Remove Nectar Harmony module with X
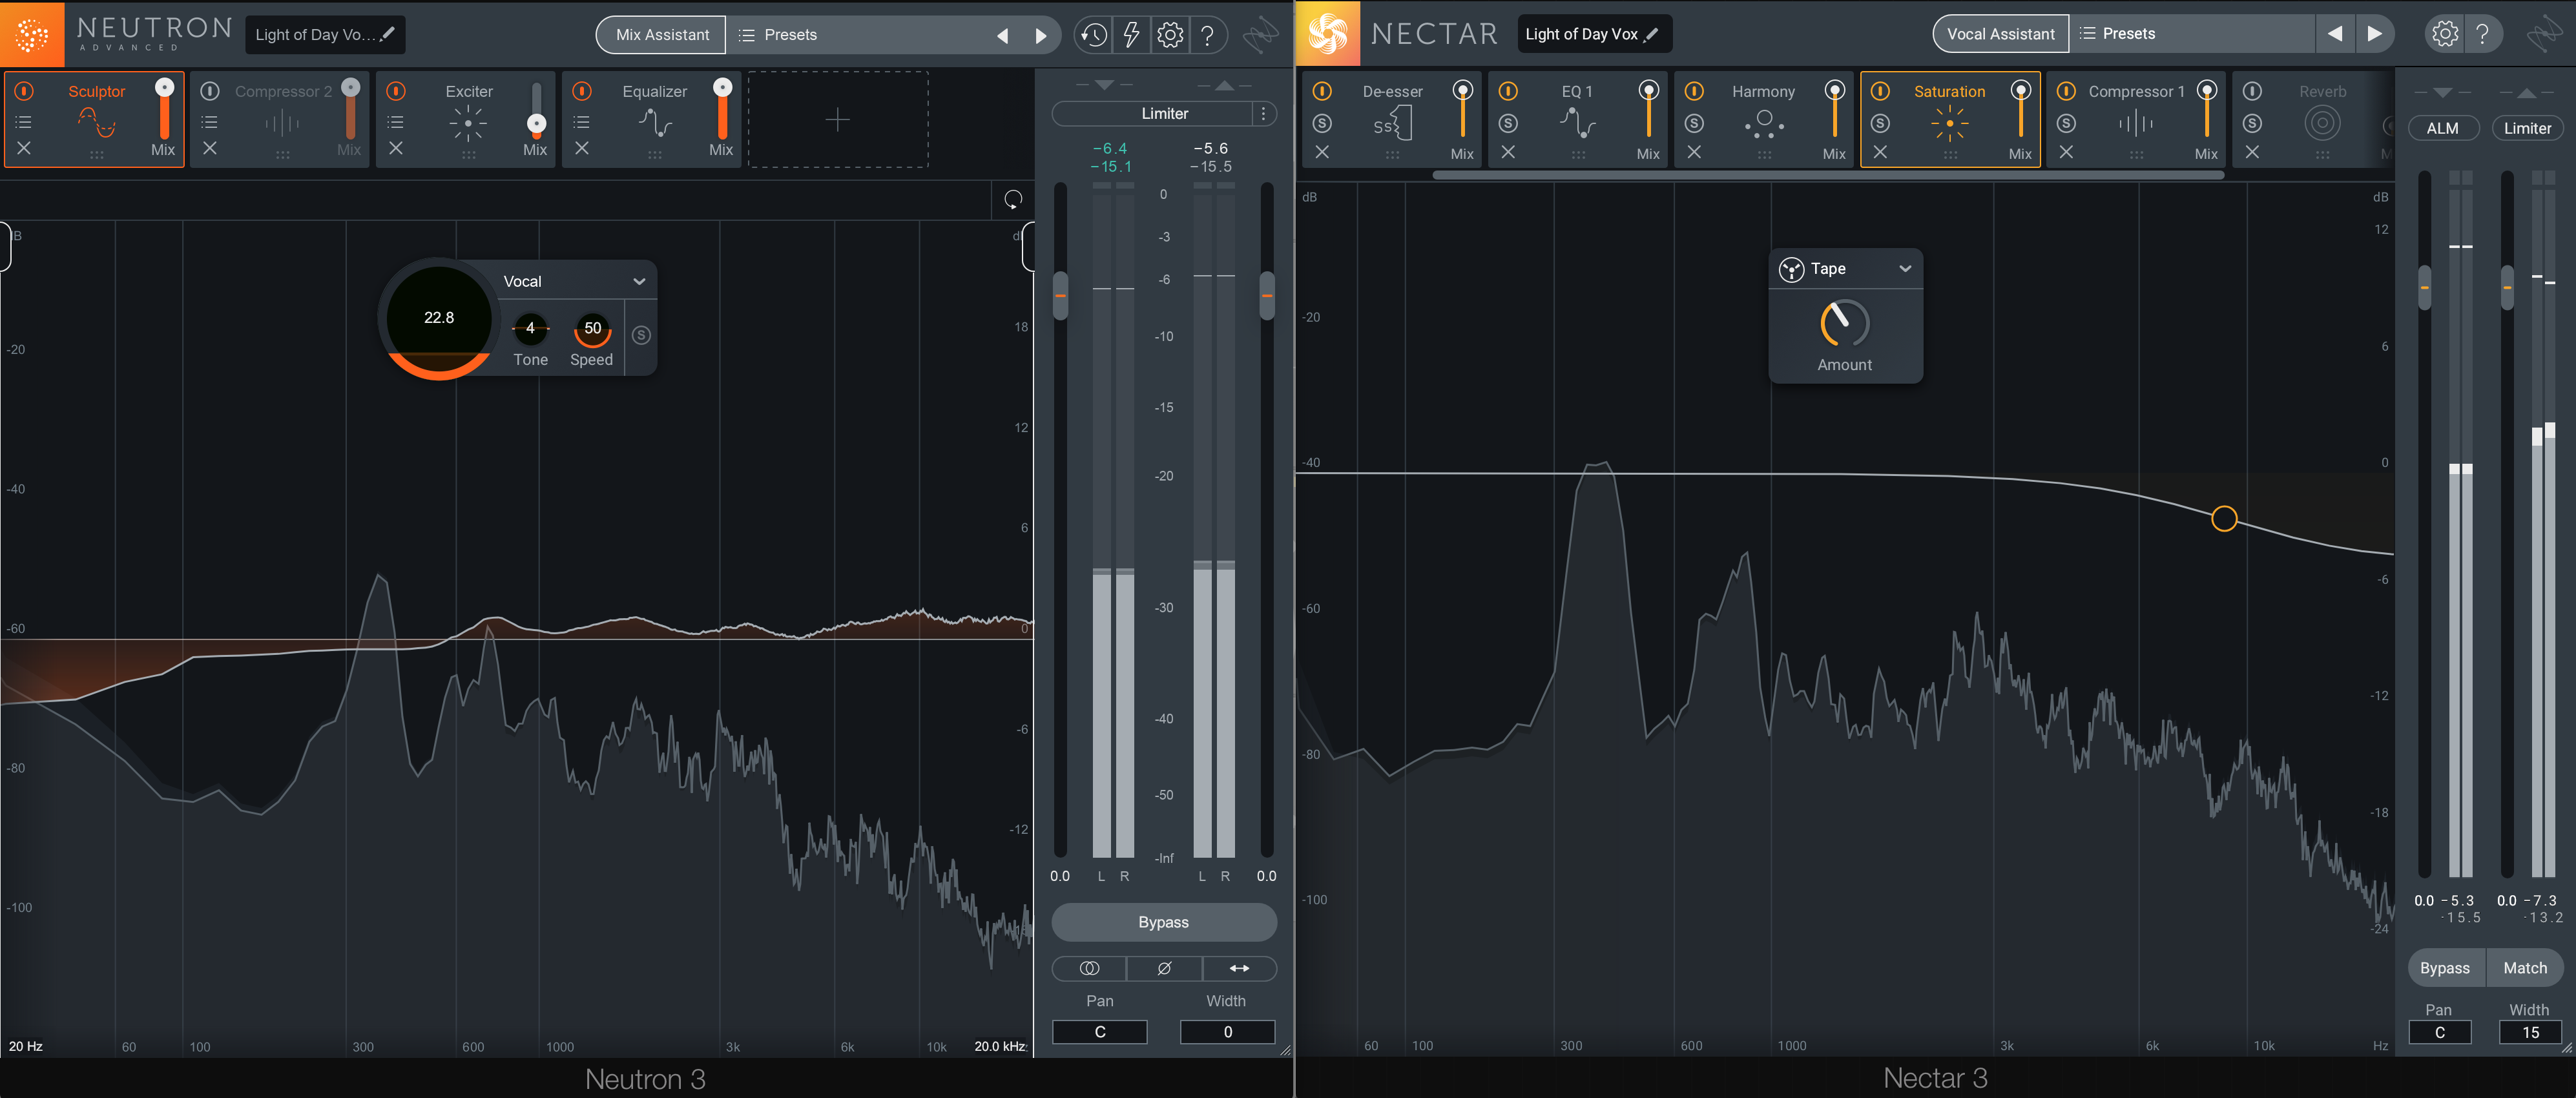 (x=1694, y=152)
